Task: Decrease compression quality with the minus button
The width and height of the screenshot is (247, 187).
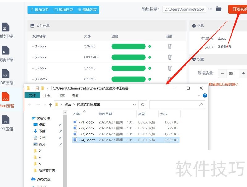Action: click(x=222, y=74)
